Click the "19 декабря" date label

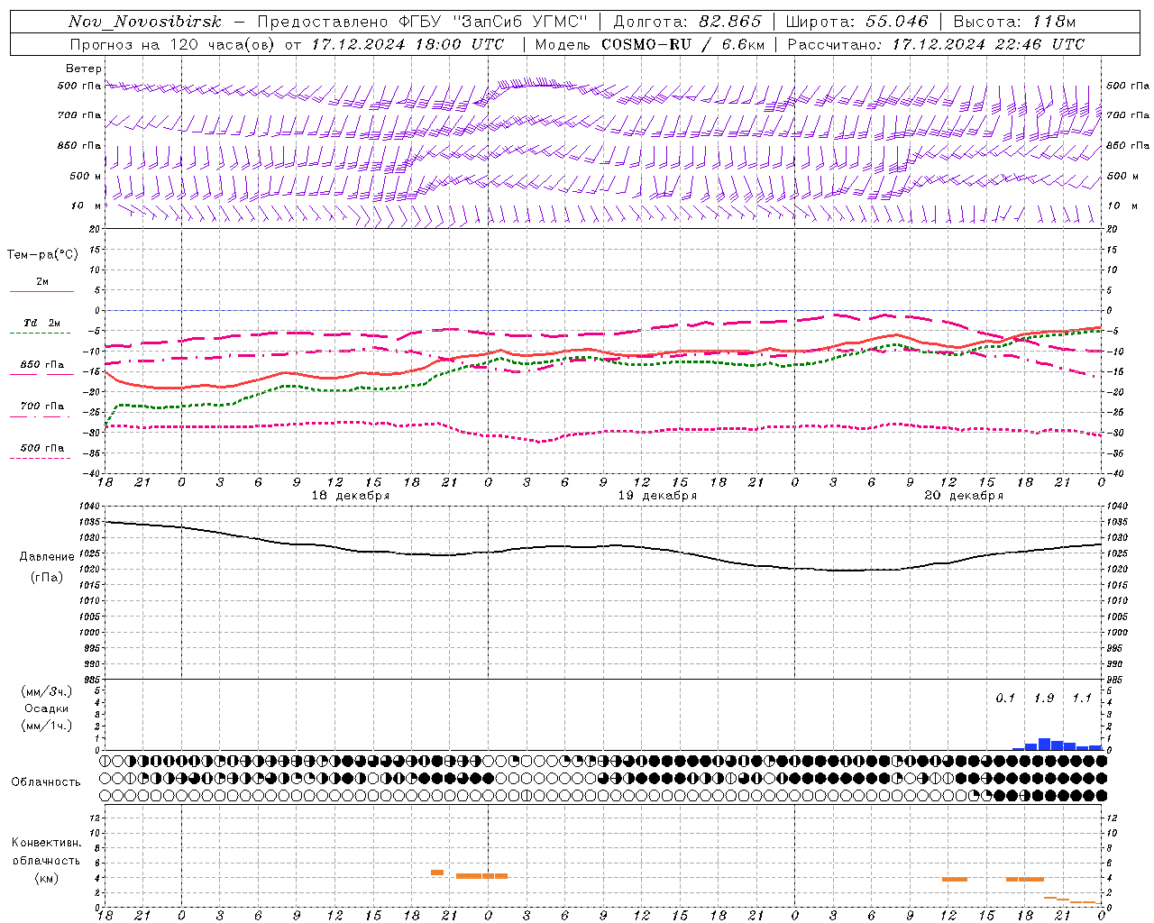coord(657,496)
